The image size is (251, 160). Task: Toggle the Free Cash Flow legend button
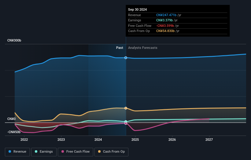point(76,152)
